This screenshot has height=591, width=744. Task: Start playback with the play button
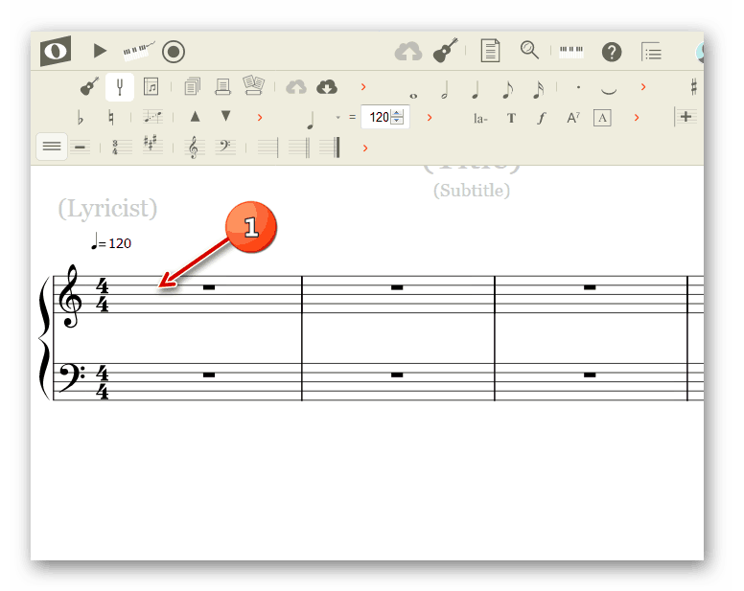99,51
